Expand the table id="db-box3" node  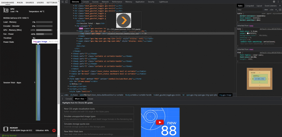point(70,71)
